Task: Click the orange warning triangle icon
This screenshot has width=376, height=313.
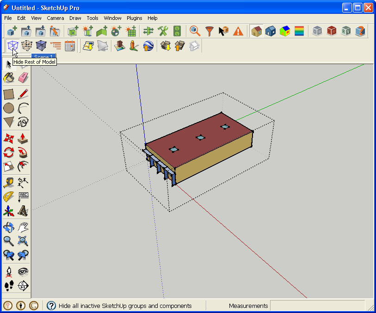Action: [238, 31]
